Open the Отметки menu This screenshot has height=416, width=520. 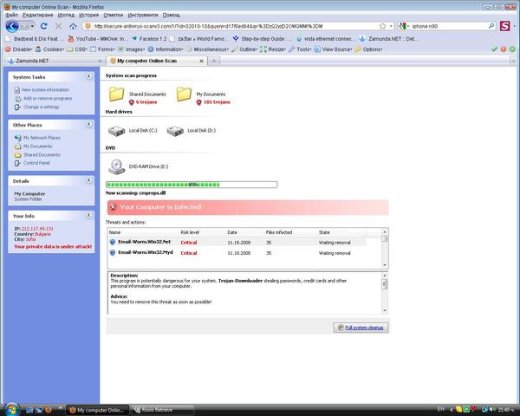[x=114, y=15]
